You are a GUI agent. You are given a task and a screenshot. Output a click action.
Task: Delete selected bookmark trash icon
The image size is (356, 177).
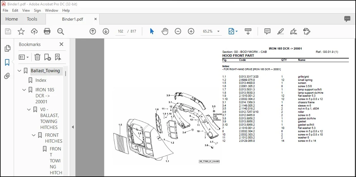(x=37, y=57)
